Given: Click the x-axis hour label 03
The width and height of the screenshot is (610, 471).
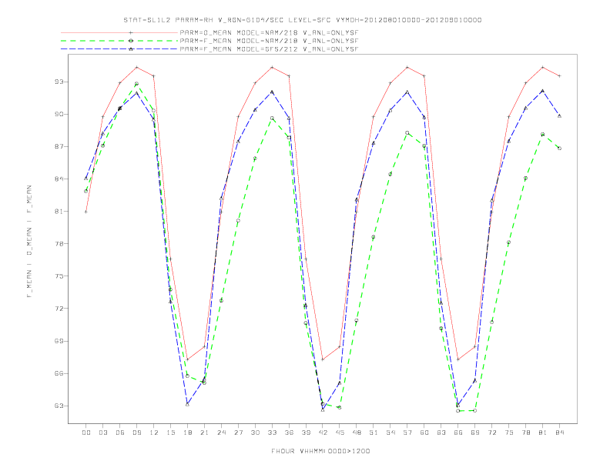Looking at the screenshot, I should pos(102,433).
